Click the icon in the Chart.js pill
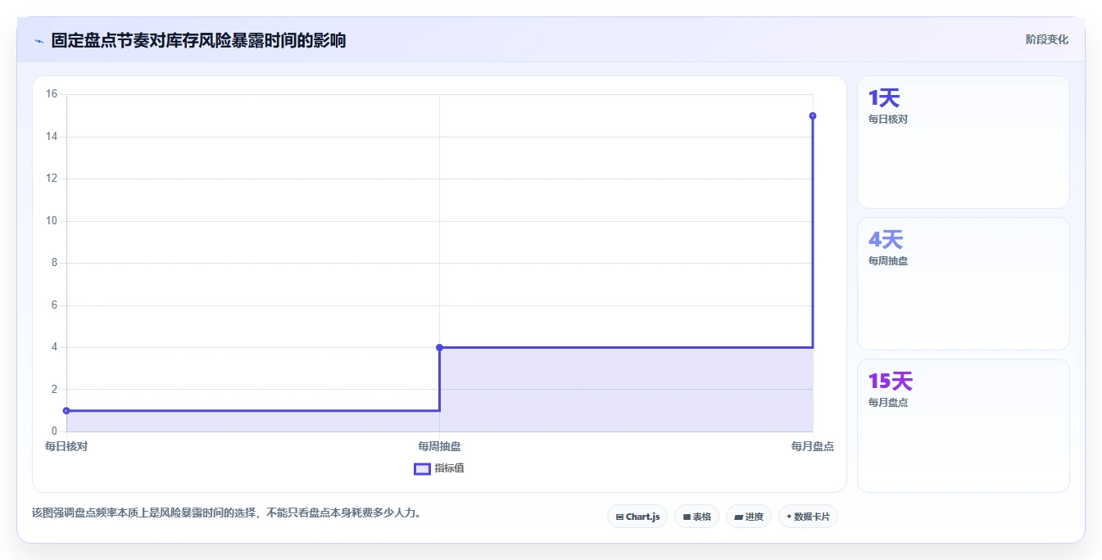Viewport: 1102px width, 560px height. click(x=619, y=517)
